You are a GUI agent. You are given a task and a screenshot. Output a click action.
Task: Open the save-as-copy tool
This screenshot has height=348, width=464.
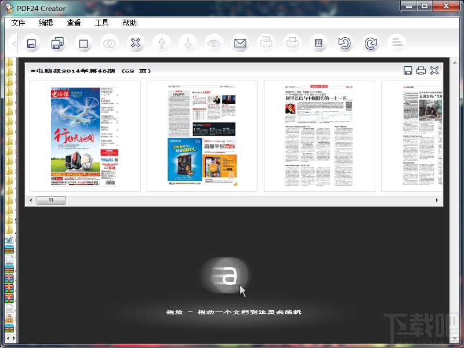pyautogui.click(x=57, y=43)
